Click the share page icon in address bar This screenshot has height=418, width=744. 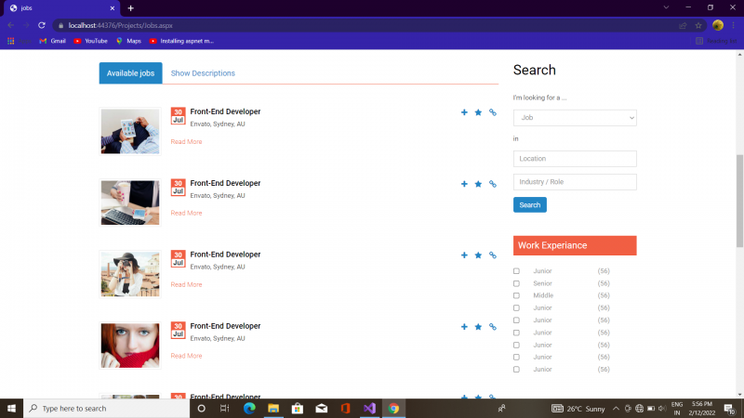[x=683, y=26]
